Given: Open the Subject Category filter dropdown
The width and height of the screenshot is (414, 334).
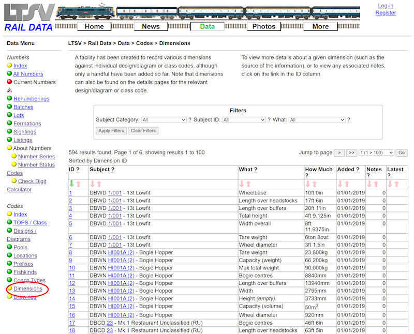Looking at the screenshot, I should click(x=164, y=119).
